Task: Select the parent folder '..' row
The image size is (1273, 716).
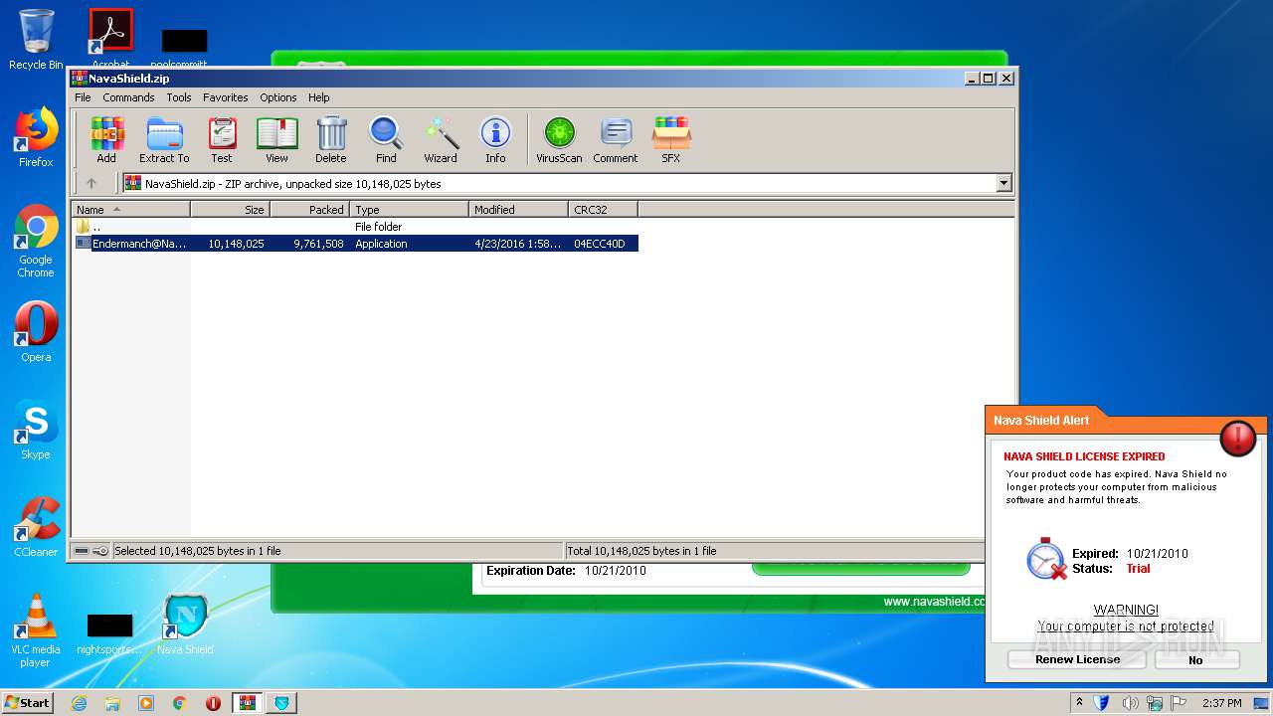Action: pyautogui.click(x=355, y=227)
